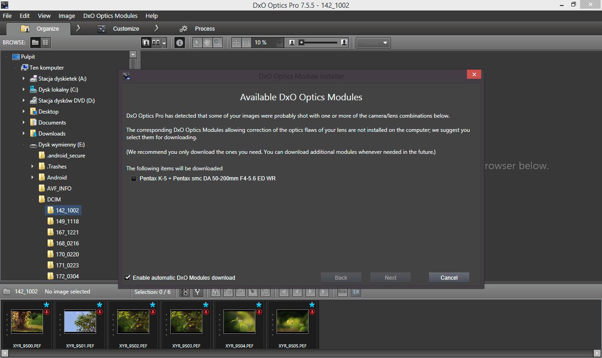Expand the Dysk lokalny (C:) tree node
This screenshot has height=358, width=602.
(x=24, y=90)
